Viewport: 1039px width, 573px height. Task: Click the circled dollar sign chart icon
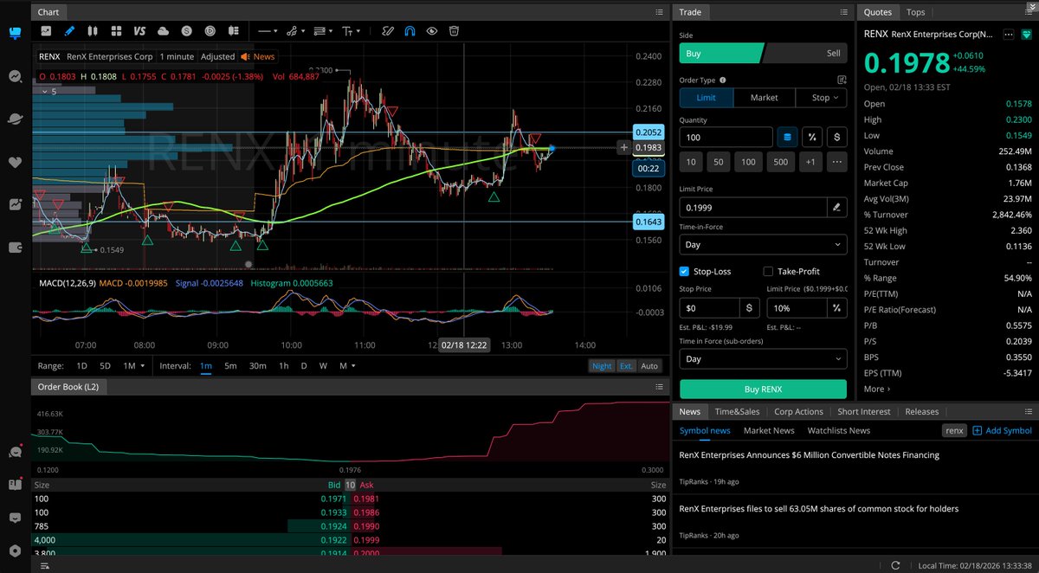186,31
